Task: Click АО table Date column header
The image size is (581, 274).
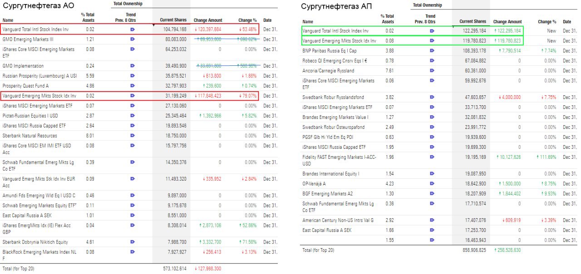Action: (x=267, y=20)
